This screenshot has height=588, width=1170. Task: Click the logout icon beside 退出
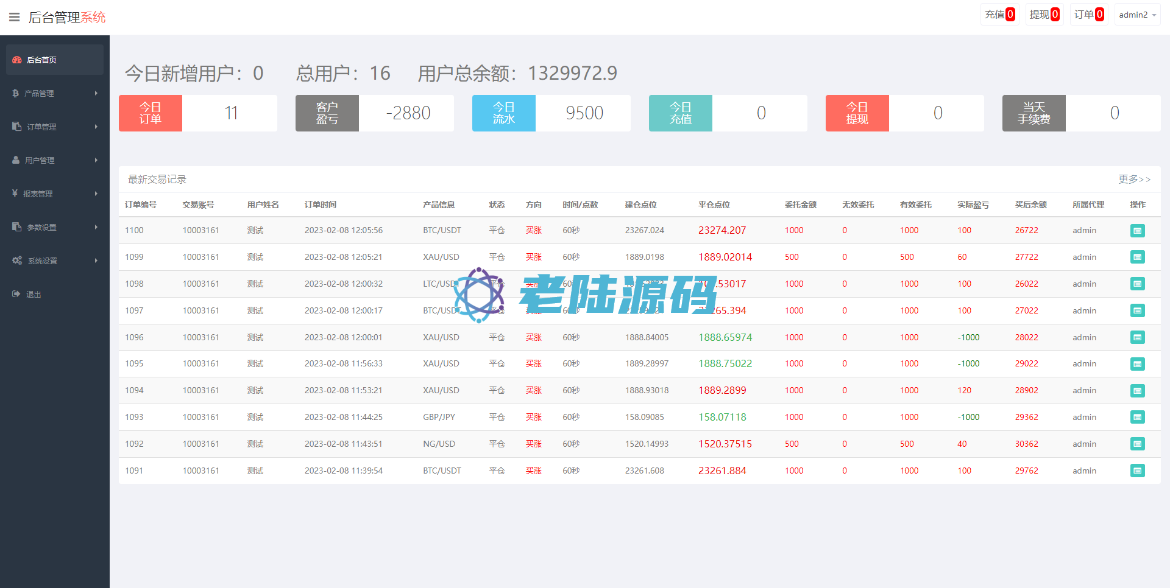pos(16,294)
